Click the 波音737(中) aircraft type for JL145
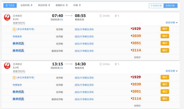184x109 pixels. click(x=19, y=71)
